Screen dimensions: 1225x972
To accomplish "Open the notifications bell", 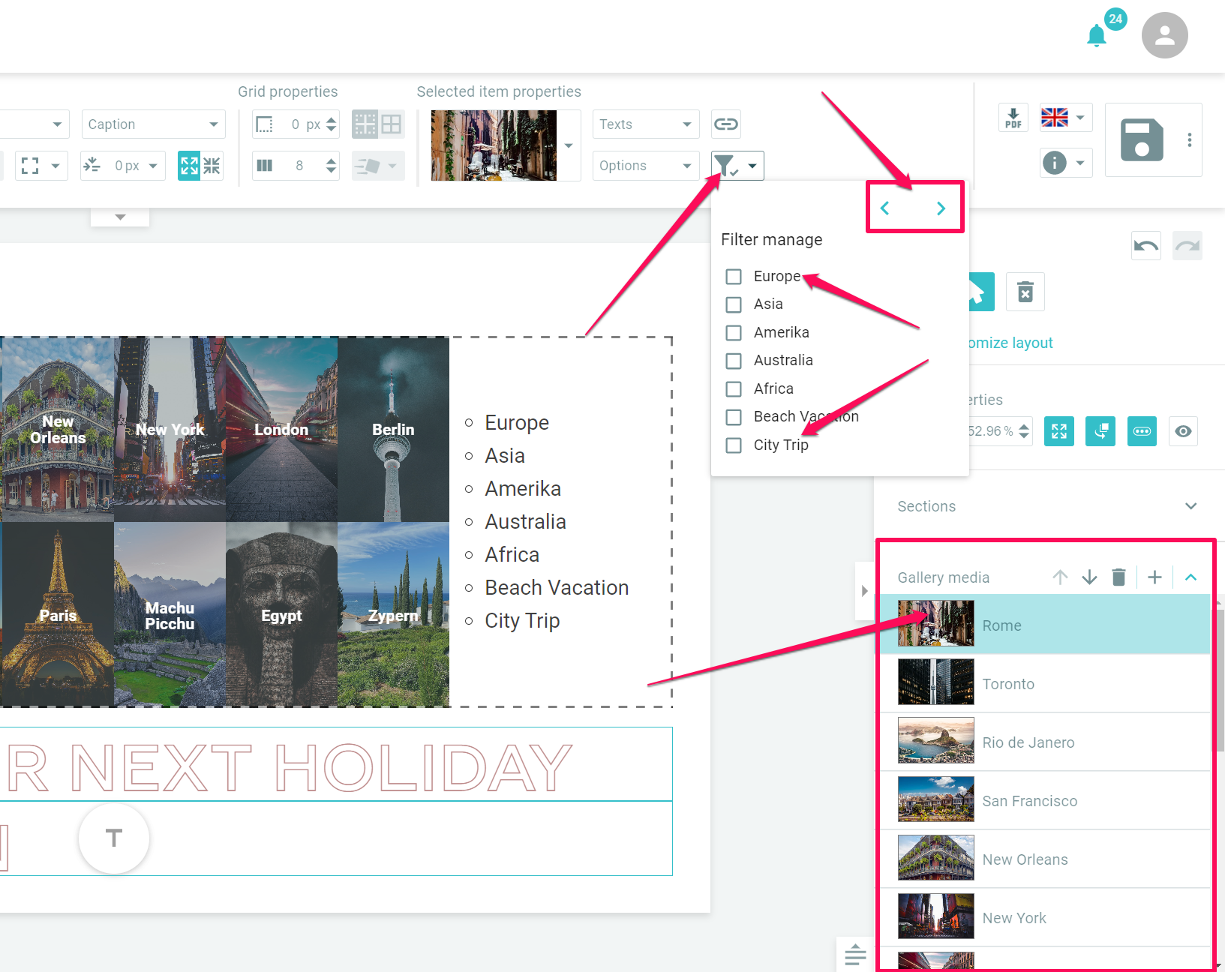I will click(x=1097, y=35).
